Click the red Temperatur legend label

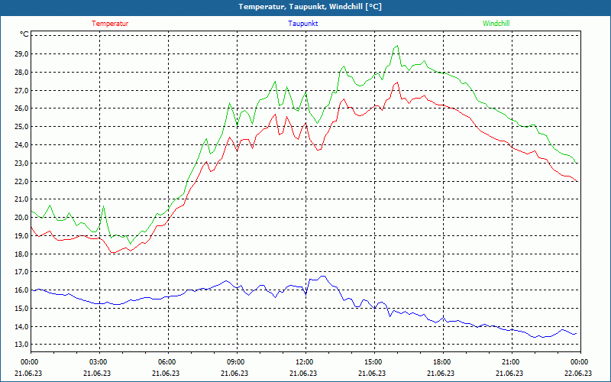click(x=110, y=24)
